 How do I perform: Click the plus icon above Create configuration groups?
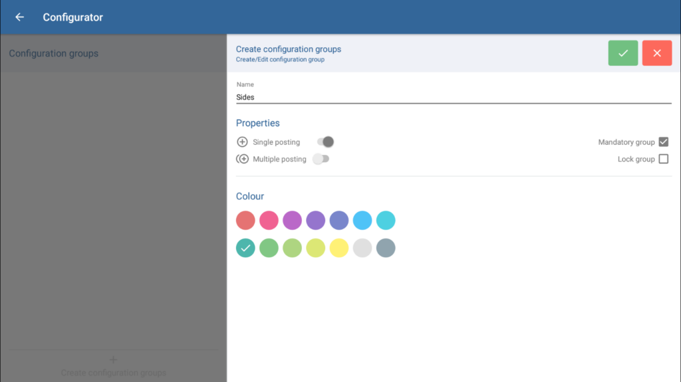(113, 359)
